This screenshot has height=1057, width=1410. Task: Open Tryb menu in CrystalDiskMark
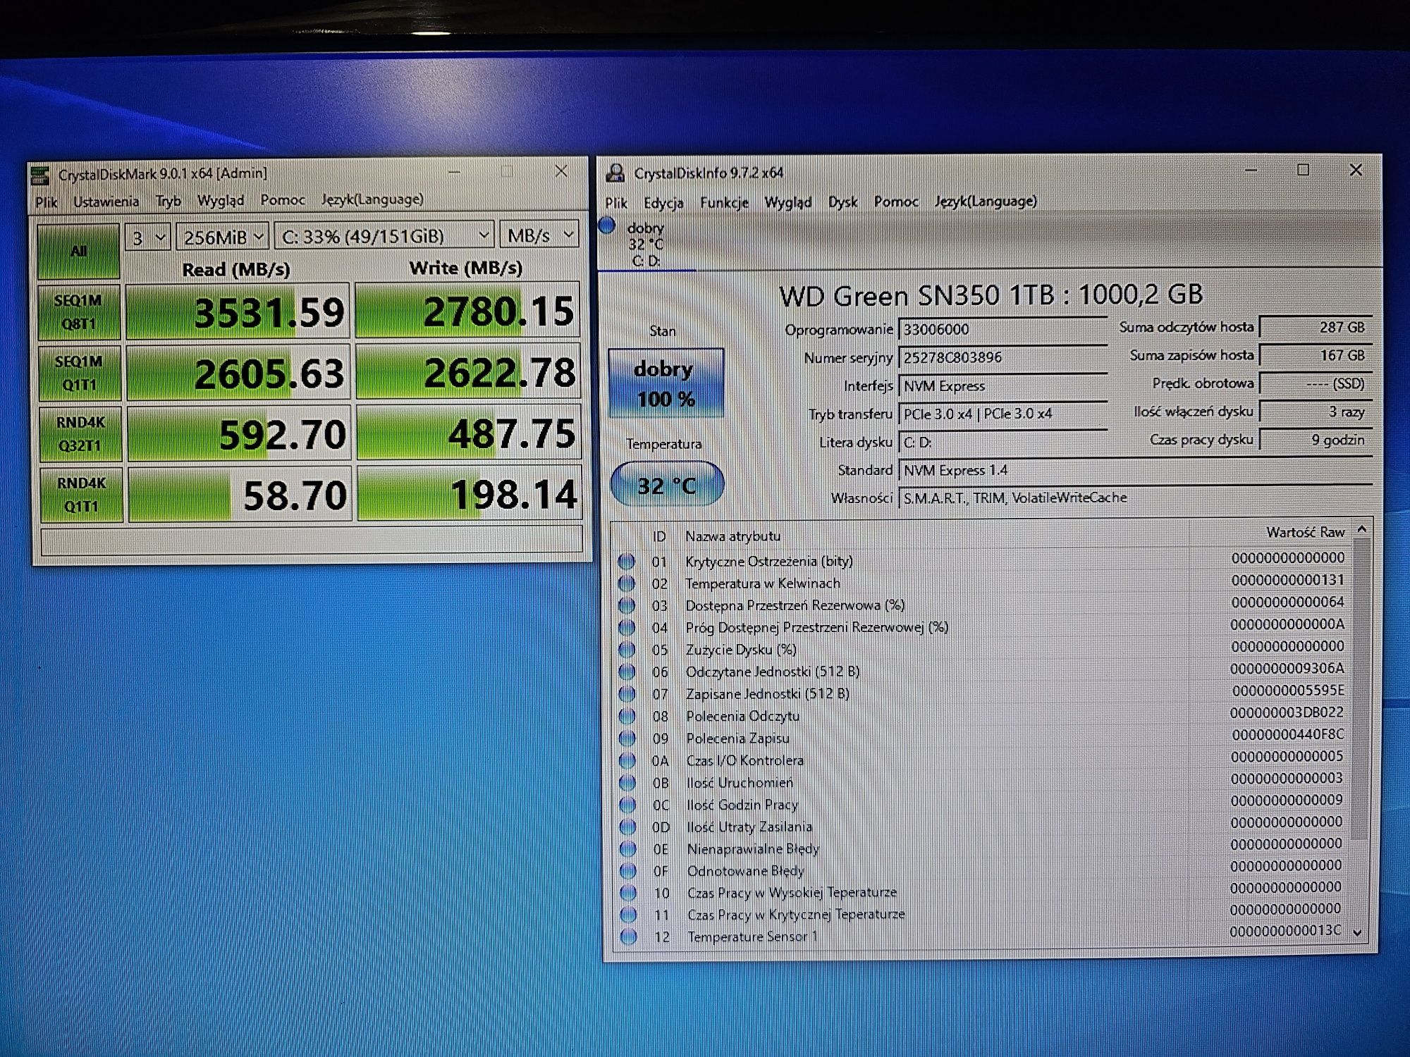168,201
